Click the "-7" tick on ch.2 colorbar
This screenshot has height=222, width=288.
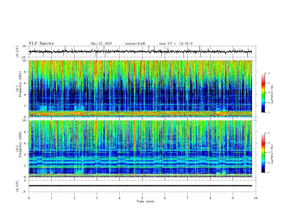[x=268, y=173]
